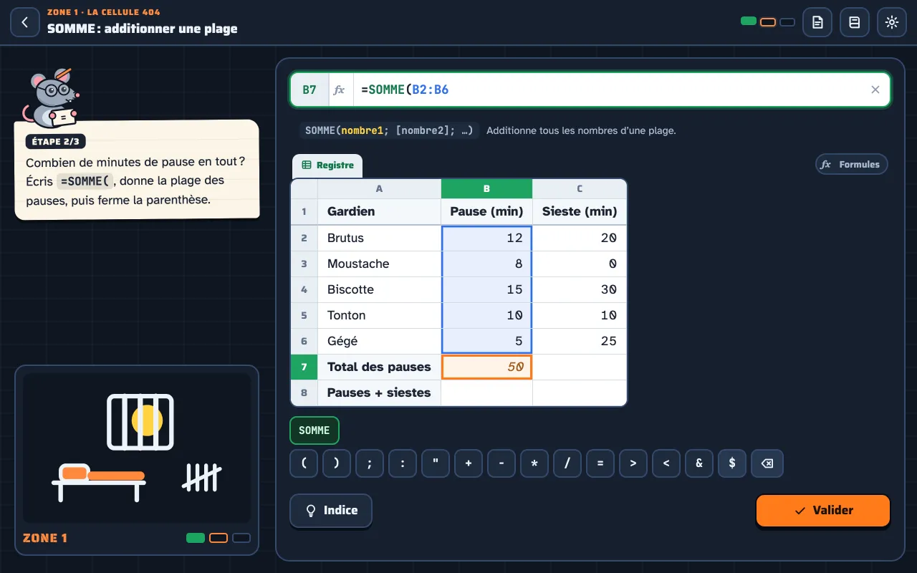The image size is (917, 573).
Task: Select row 7 header
Action: coord(304,367)
